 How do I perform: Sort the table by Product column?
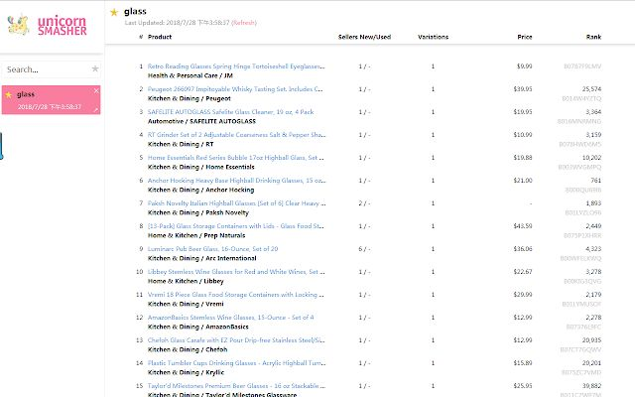[160, 37]
